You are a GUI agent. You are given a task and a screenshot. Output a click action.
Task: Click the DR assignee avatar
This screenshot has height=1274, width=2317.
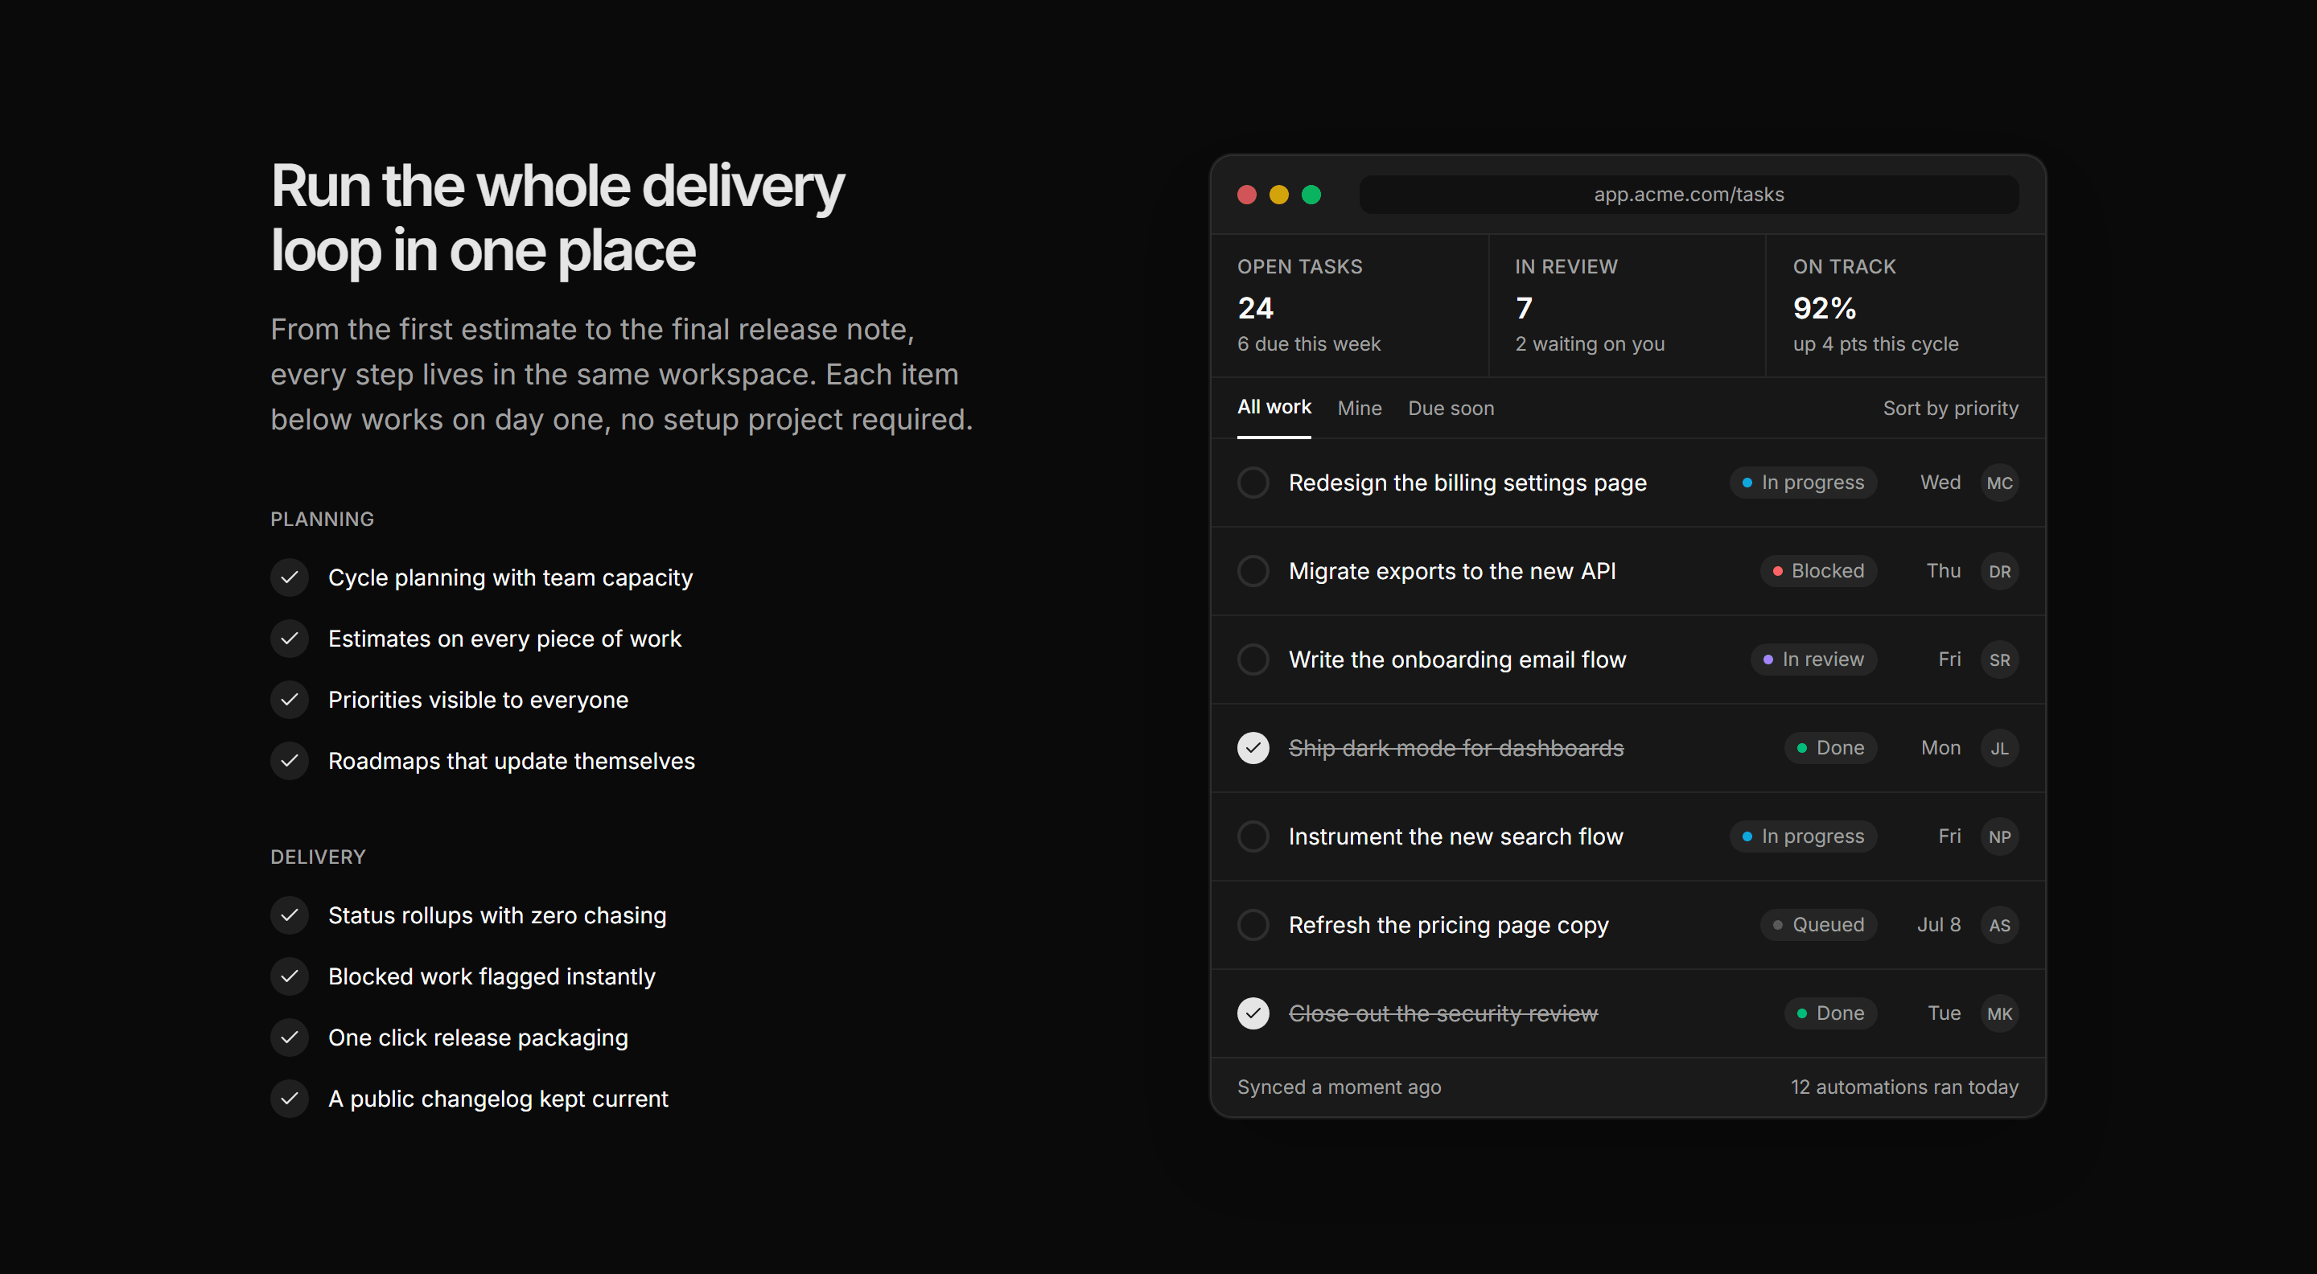[1998, 571]
